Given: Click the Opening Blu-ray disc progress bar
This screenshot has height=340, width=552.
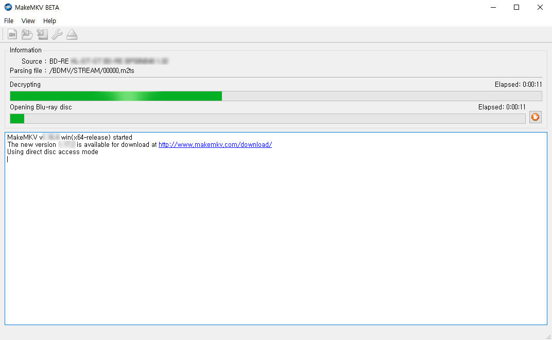Looking at the screenshot, I should tap(268, 118).
